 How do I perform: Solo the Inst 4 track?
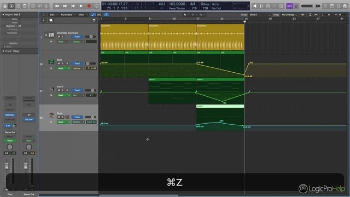tap(63, 90)
